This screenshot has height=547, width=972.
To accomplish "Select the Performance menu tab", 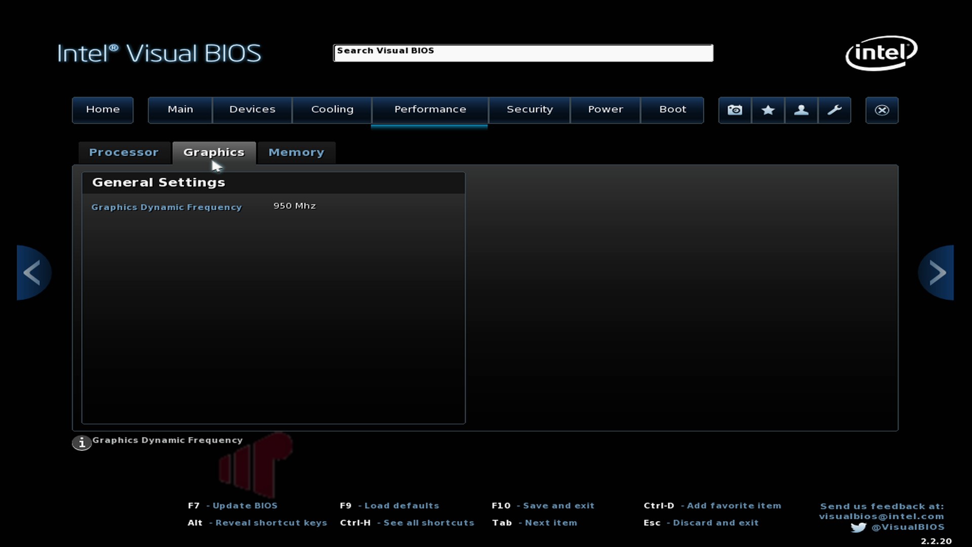I will coord(430,110).
